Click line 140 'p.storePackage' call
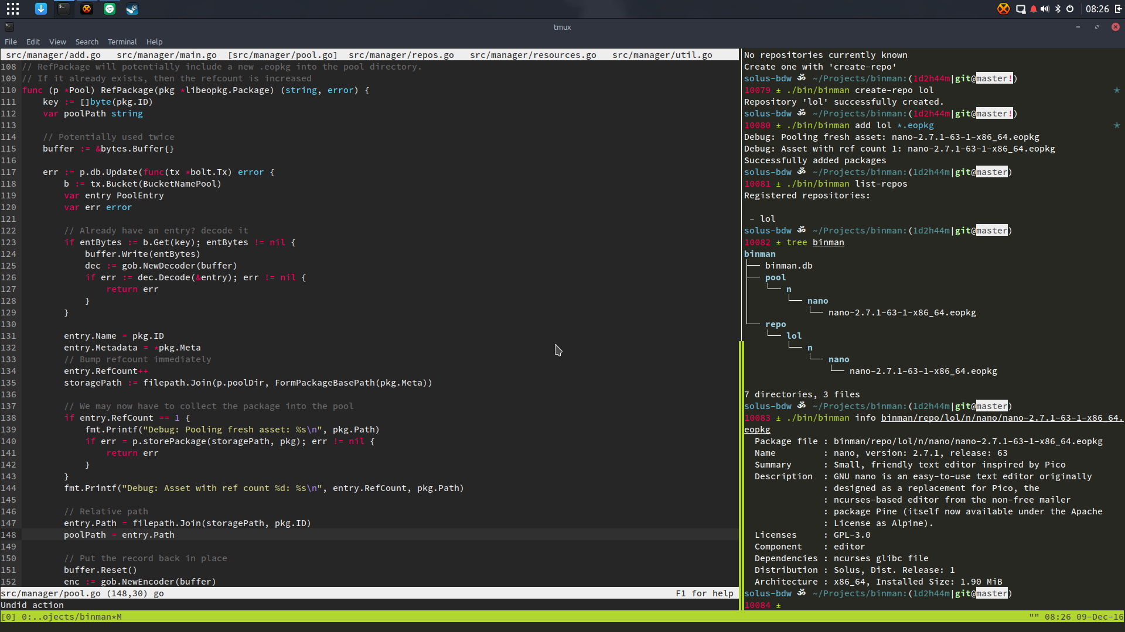This screenshot has width=1125, height=632. pos(219,441)
